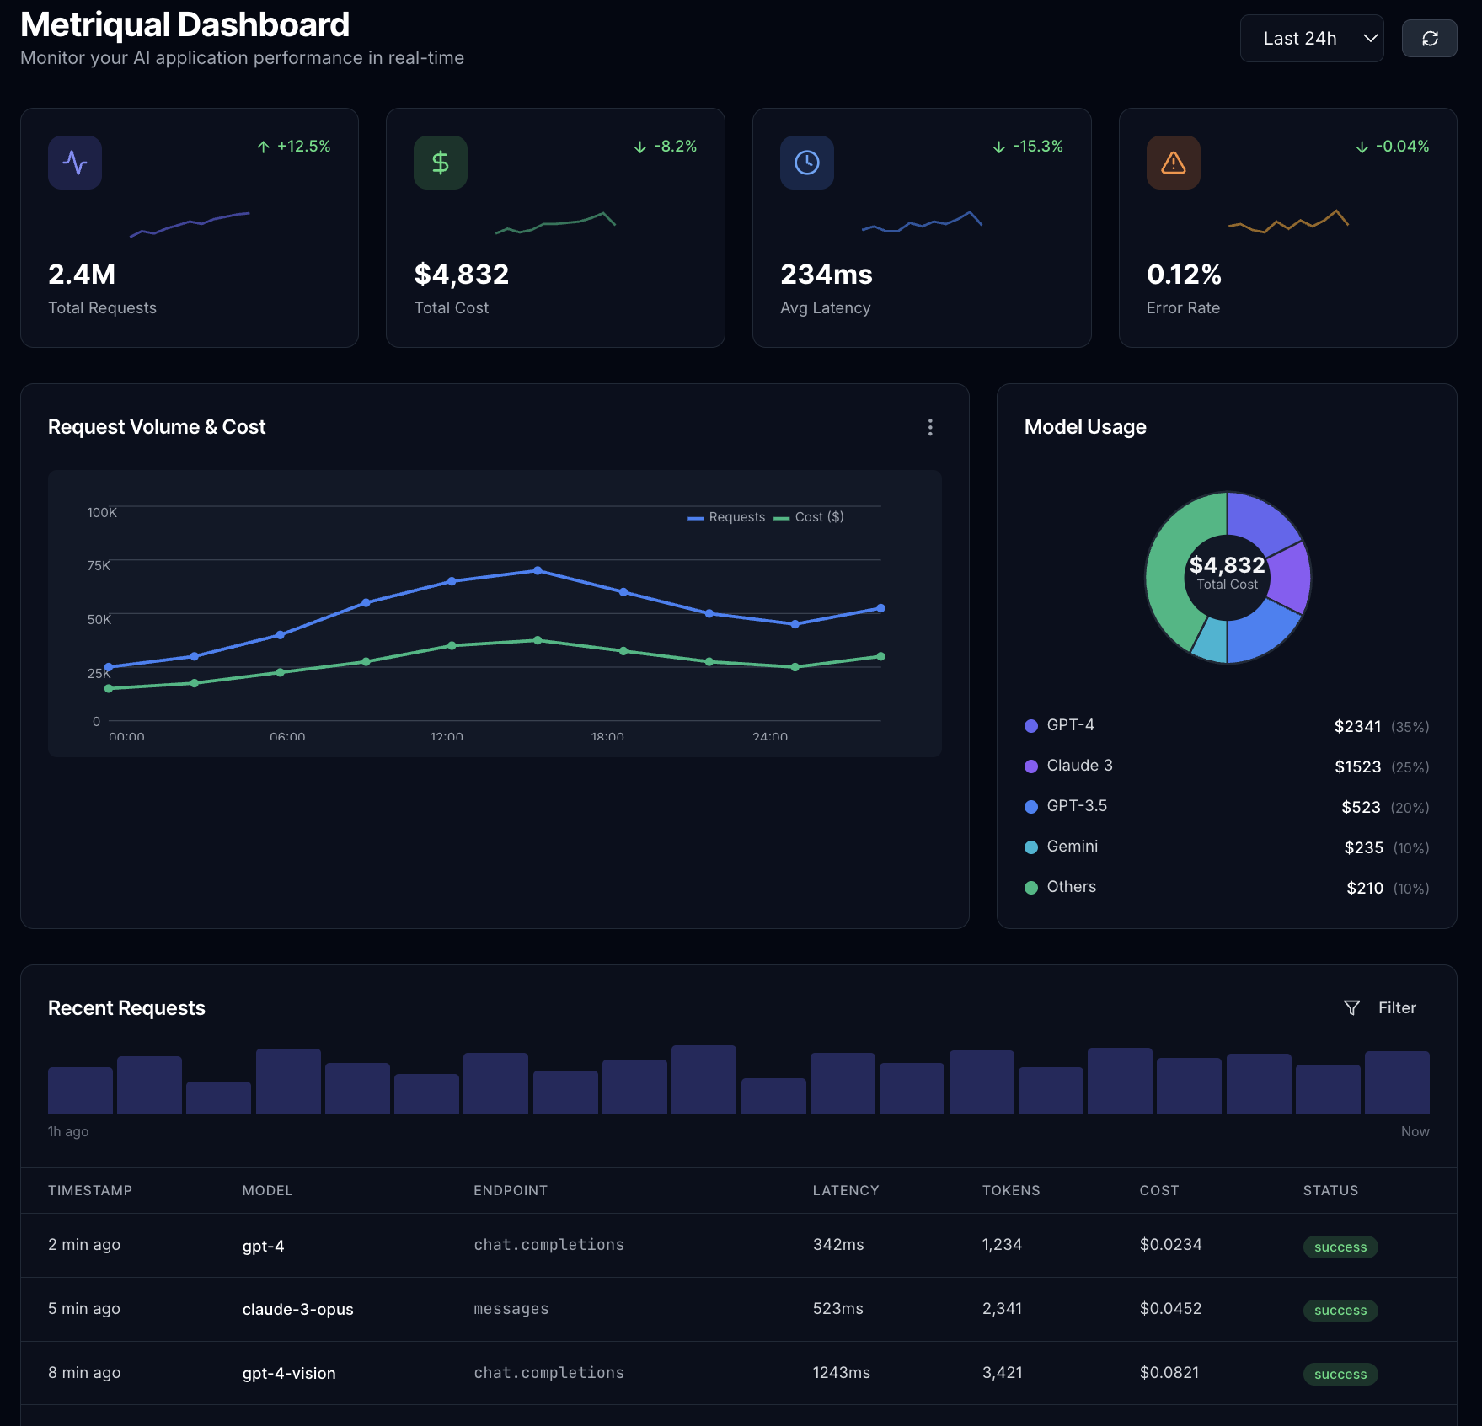
Task: Open the Recent Requests section header
Action: click(x=126, y=1007)
